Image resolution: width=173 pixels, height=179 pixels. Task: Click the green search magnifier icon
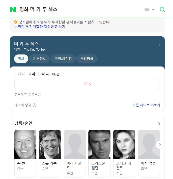[x=162, y=9]
